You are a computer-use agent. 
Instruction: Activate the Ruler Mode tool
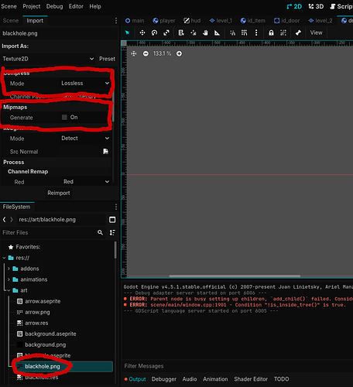(x=218, y=33)
